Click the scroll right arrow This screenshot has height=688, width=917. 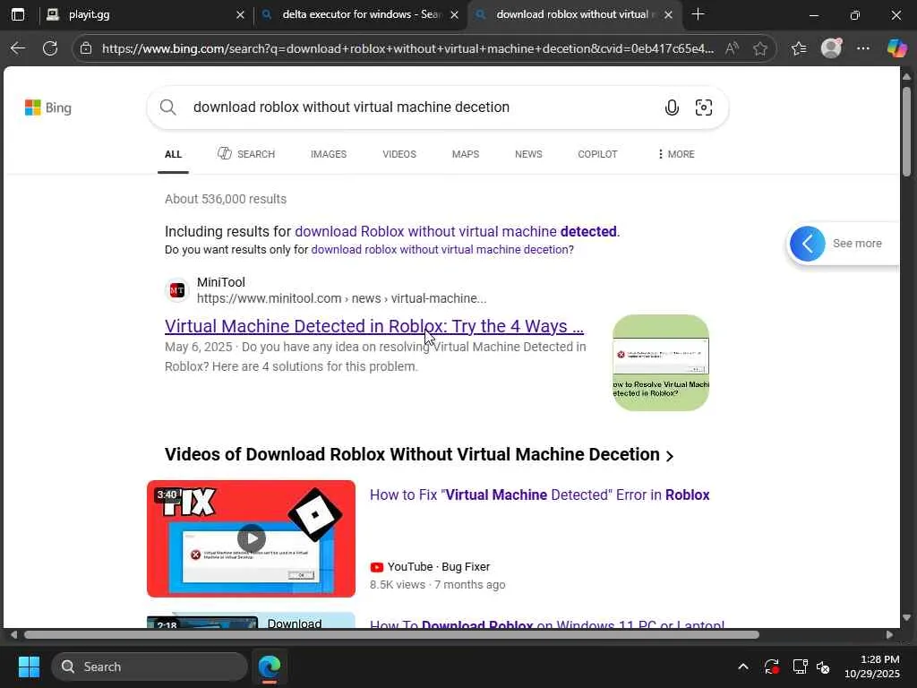point(889,635)
